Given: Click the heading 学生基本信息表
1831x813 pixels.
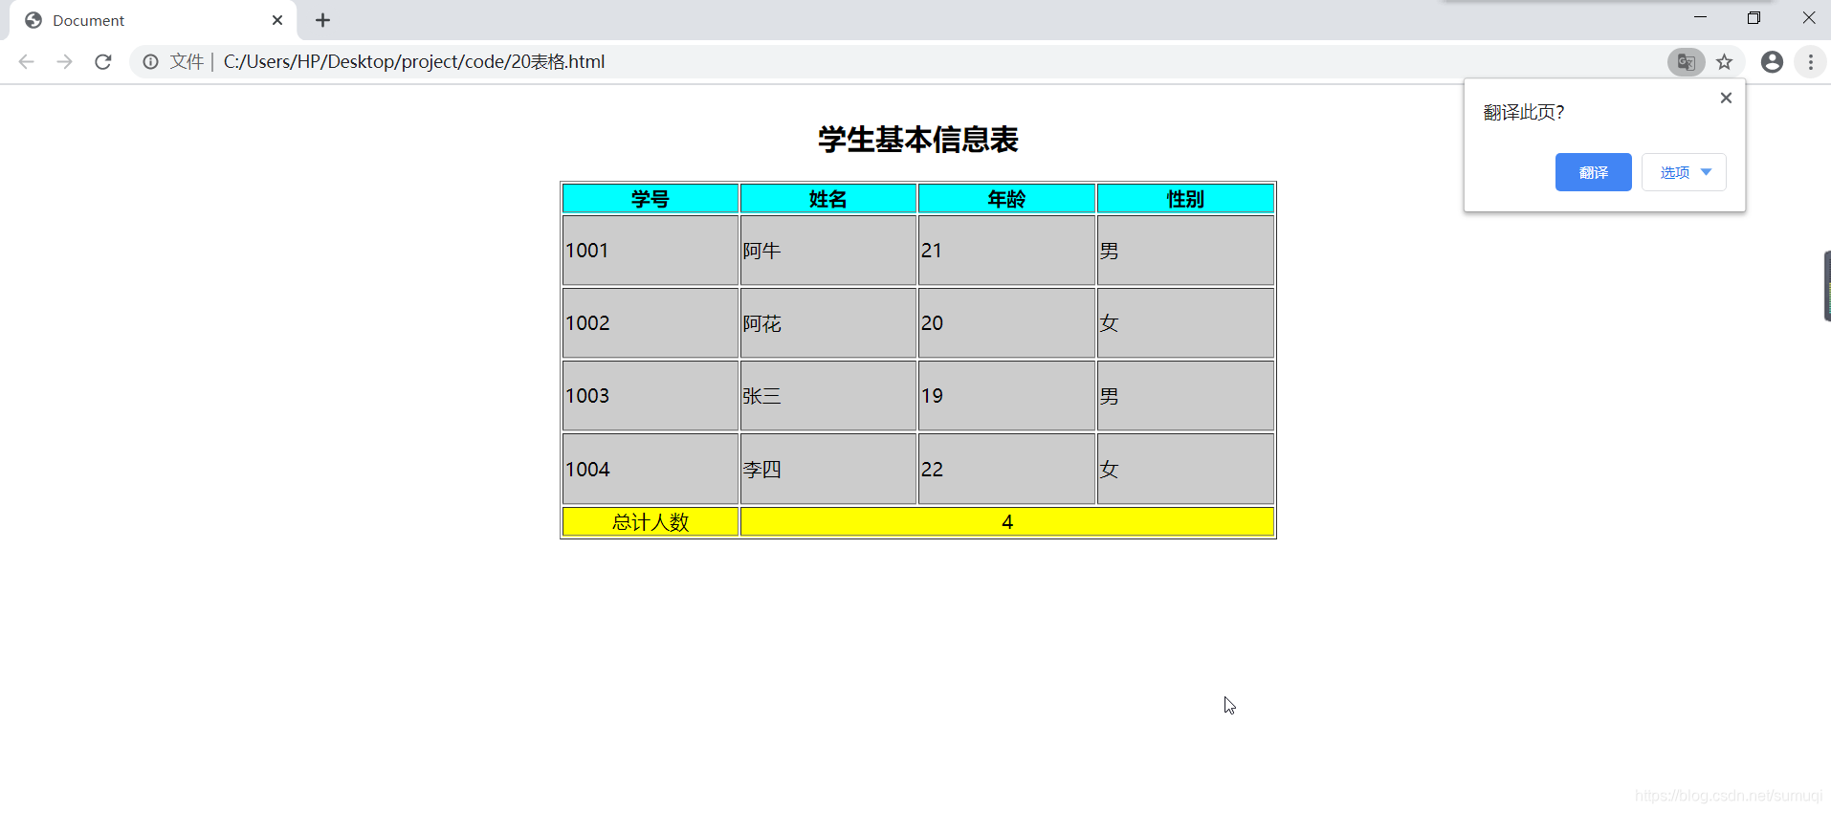Looking at the screenshot, I should coord(918,140).
